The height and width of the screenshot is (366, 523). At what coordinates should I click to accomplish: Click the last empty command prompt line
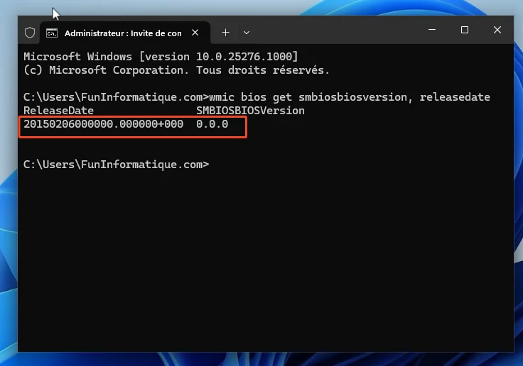pyautogui.click(x=117, y=164)
